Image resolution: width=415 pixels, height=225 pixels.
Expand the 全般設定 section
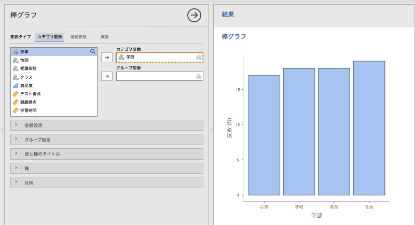106,125
